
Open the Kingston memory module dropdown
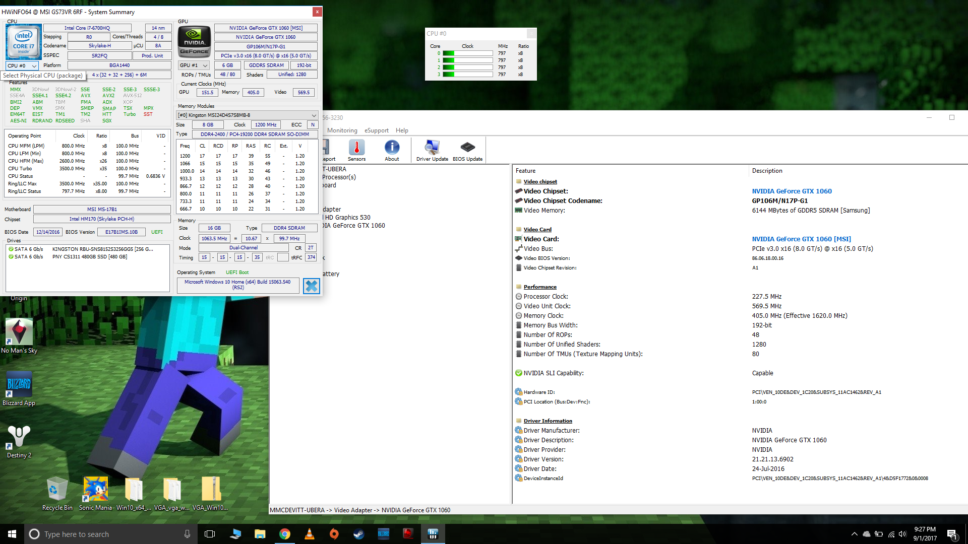tap(247, 115)
